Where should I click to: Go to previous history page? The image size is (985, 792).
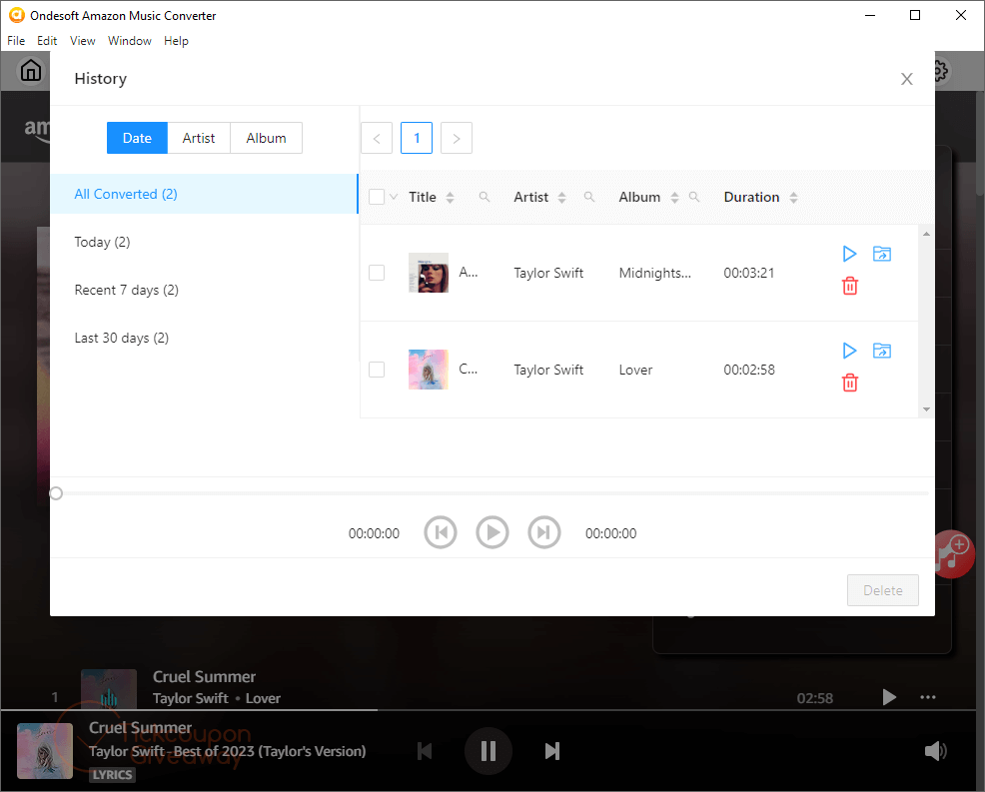(x=377, y=138)
